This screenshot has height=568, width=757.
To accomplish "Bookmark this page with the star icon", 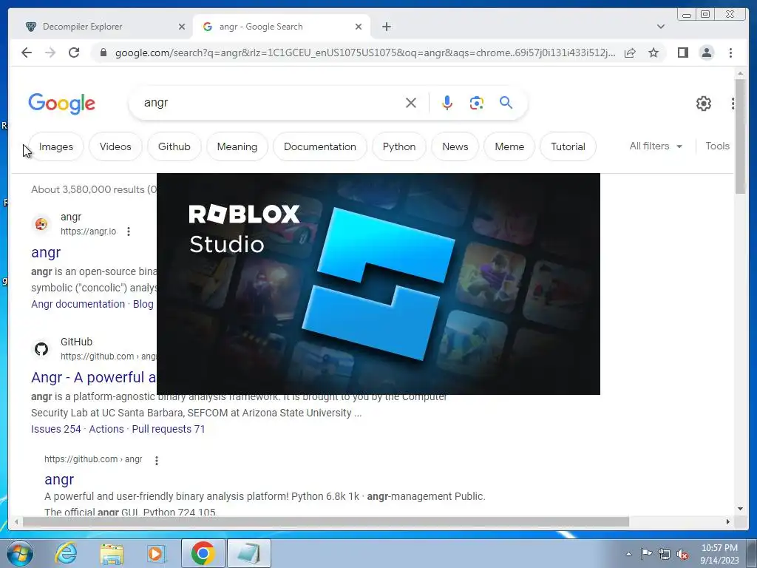I will pyautogui.click(x=654, y=53).
